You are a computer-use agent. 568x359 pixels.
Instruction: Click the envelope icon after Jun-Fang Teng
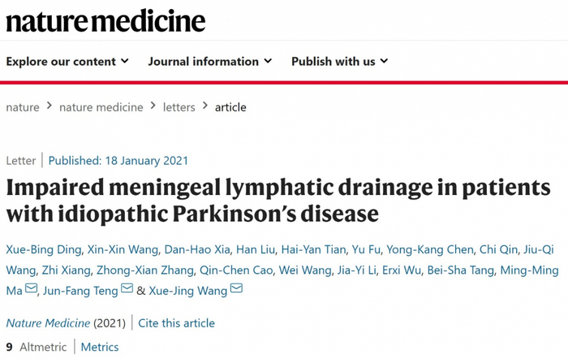[x=127, y=290]
